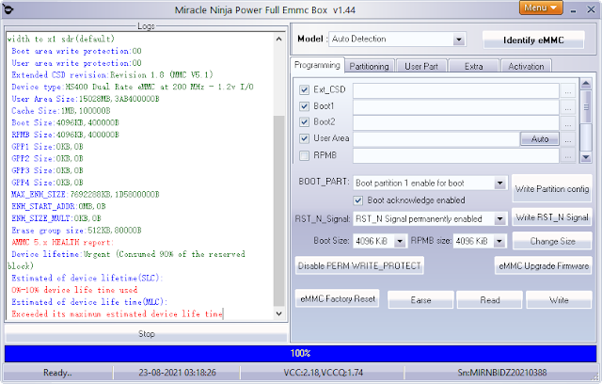The width and height of the screenshot is (602, 384).
Task: Uncheck the Boot1 checkbox
Action: point(304,106)
